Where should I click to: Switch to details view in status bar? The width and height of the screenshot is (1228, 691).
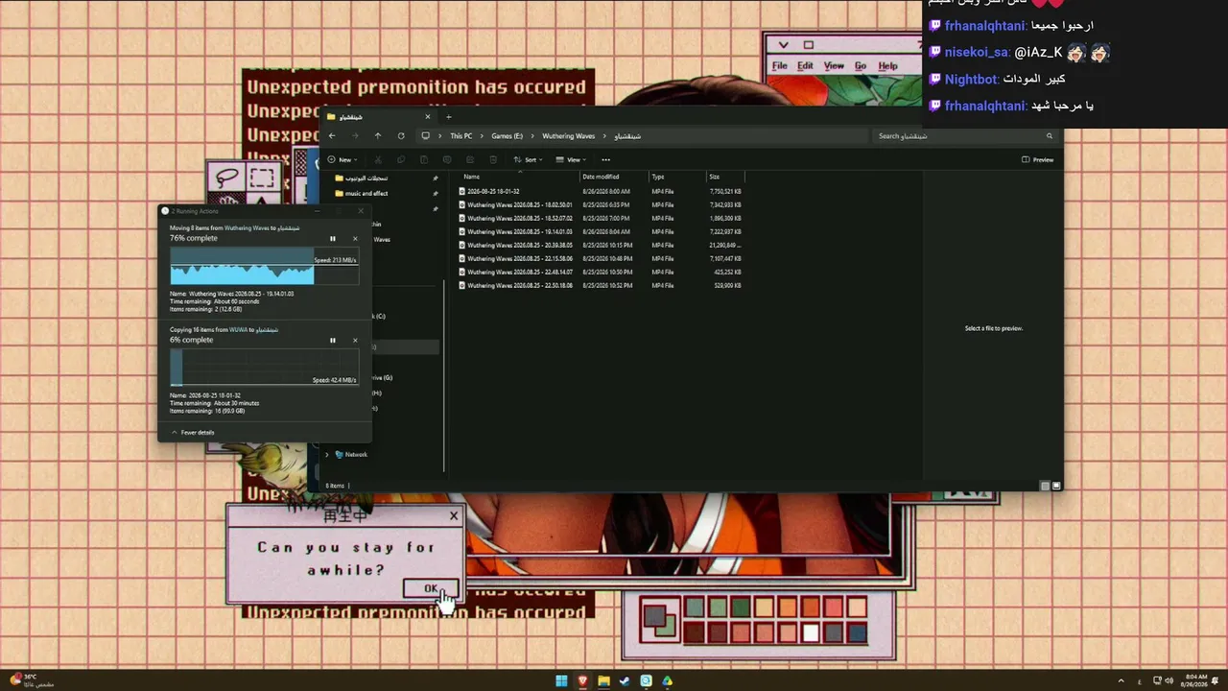(x=1045, y=486)
